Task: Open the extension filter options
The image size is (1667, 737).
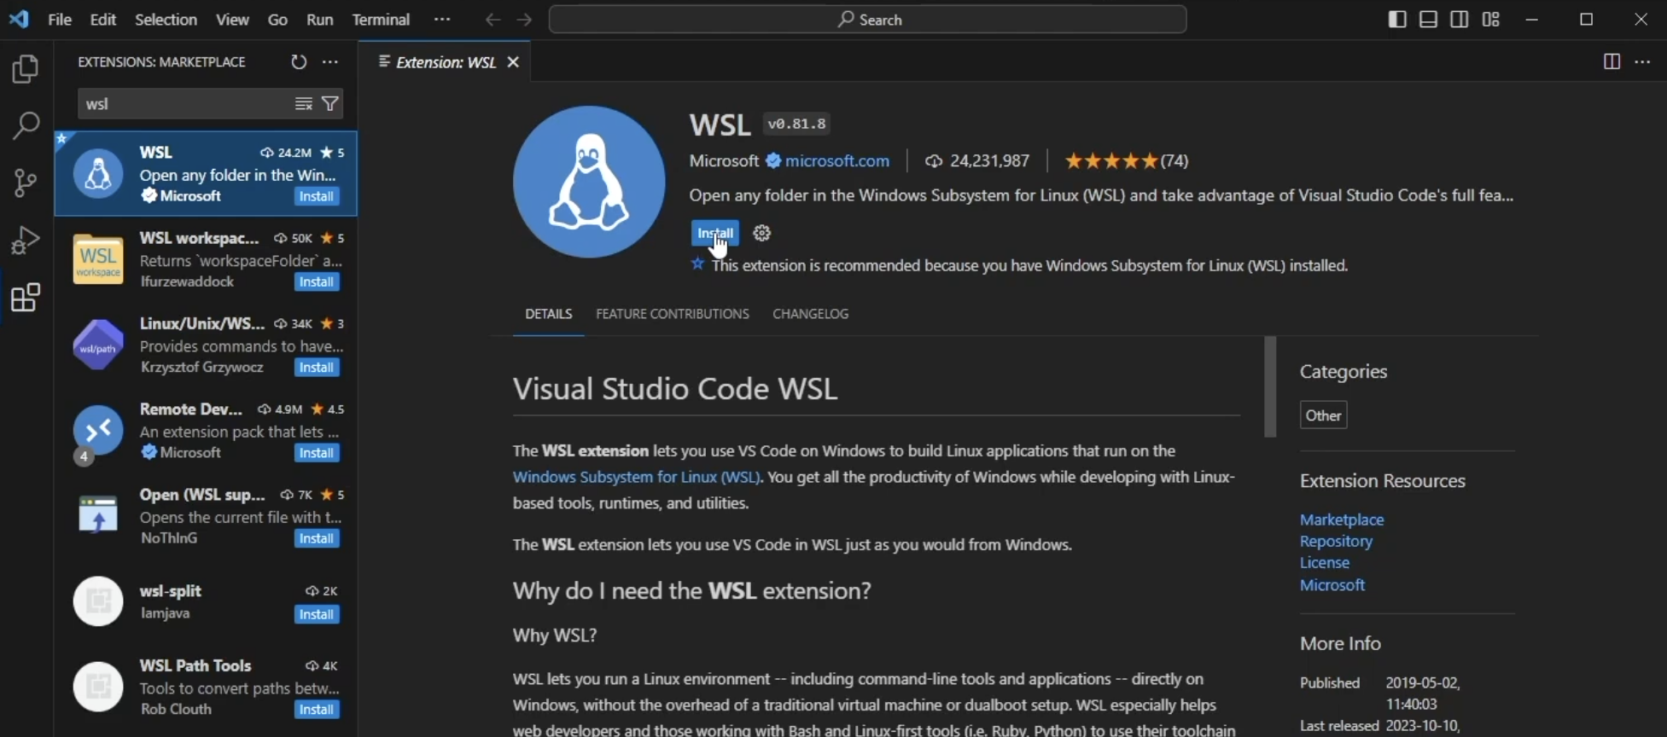Action: (x=330, y=104)
